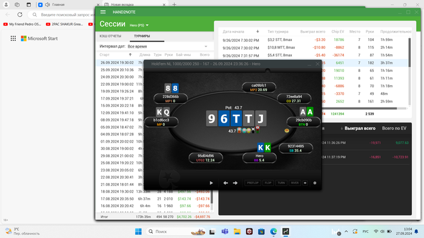Jump to FLOP street
The width and height of the screenshot is (424, 238).
pos(268,183)
